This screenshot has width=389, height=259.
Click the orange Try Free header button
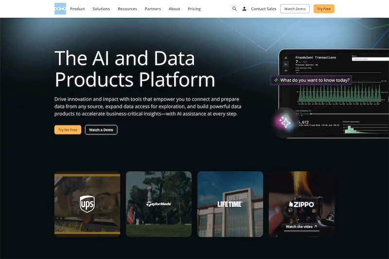pyautogui.click(x=324, y=9)
